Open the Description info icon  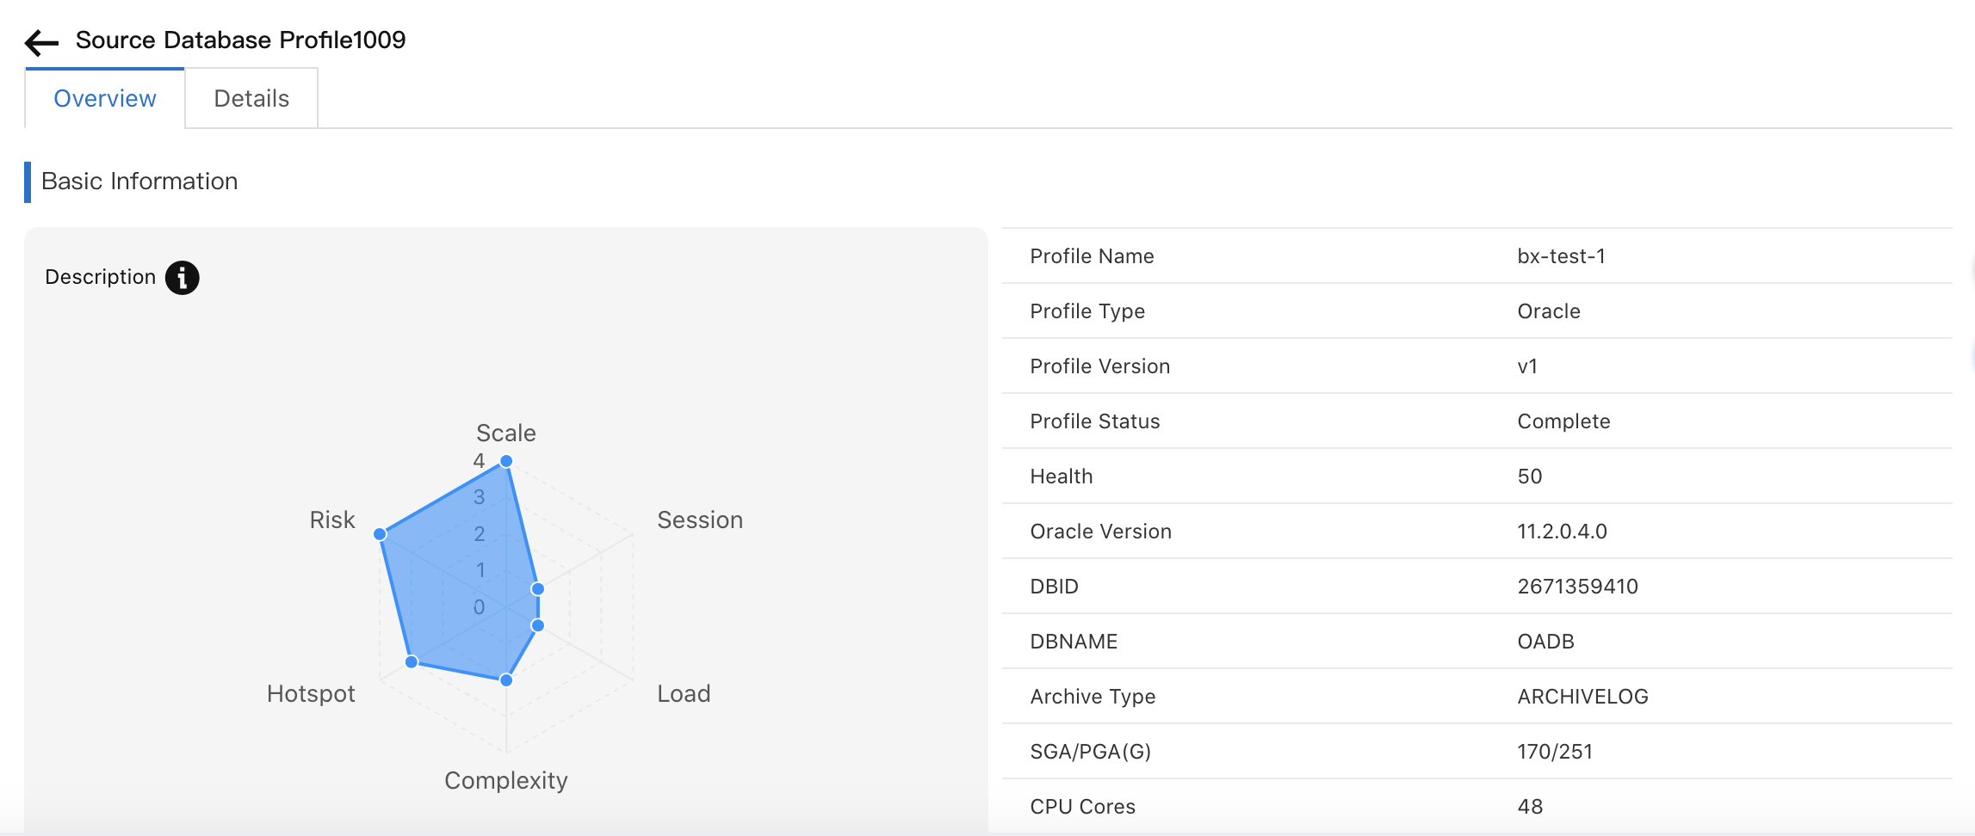click(x=183, y=278)
